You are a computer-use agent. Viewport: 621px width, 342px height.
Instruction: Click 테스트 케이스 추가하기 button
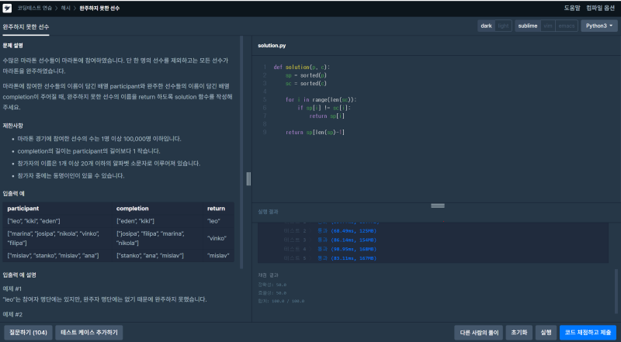pyautogui.click(x=89, y=333)
